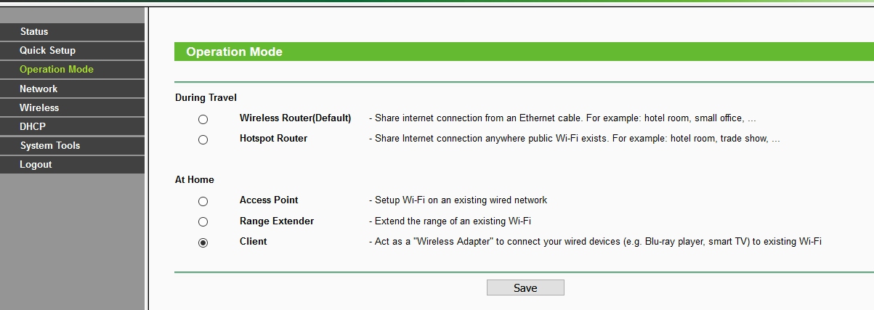
Task: Click the Operation Mode green header bar
Action: (524, 52)
